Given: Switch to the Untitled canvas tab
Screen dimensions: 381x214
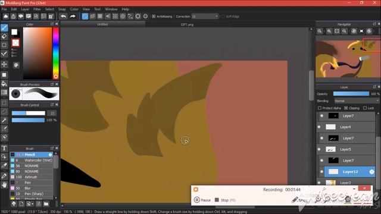Looking at the screenshot, I should pyautogui.click(x=102, y=24).
